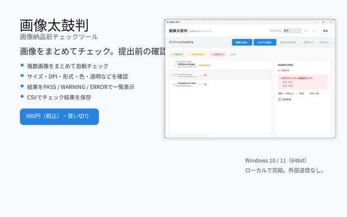This screenshot has height=217, width=347.
Task: Click the CSVでチェック結果を保存 bullet text
Action: (59, 97)
